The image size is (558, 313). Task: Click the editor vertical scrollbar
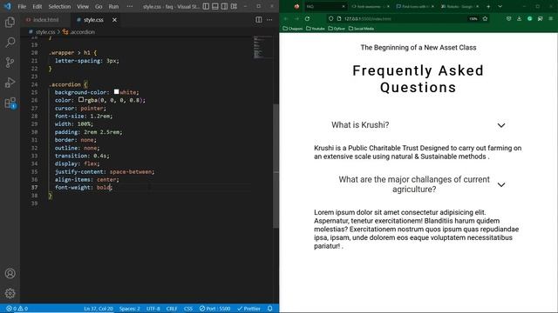276,166
